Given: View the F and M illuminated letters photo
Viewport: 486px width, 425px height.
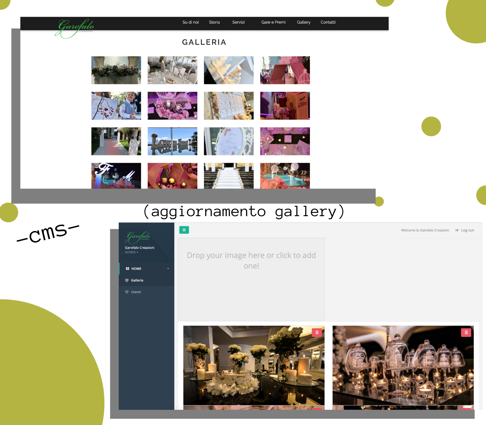Looking at the screenshot, I should [x=116, y=176].
